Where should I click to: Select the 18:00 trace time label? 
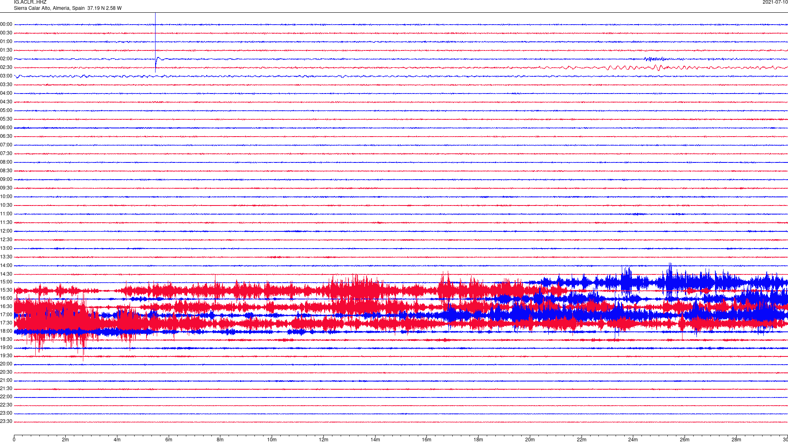pos(6,331)
